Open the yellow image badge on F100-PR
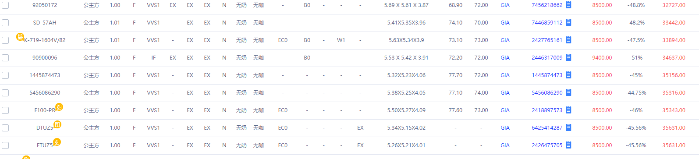 tap(59, 107)
